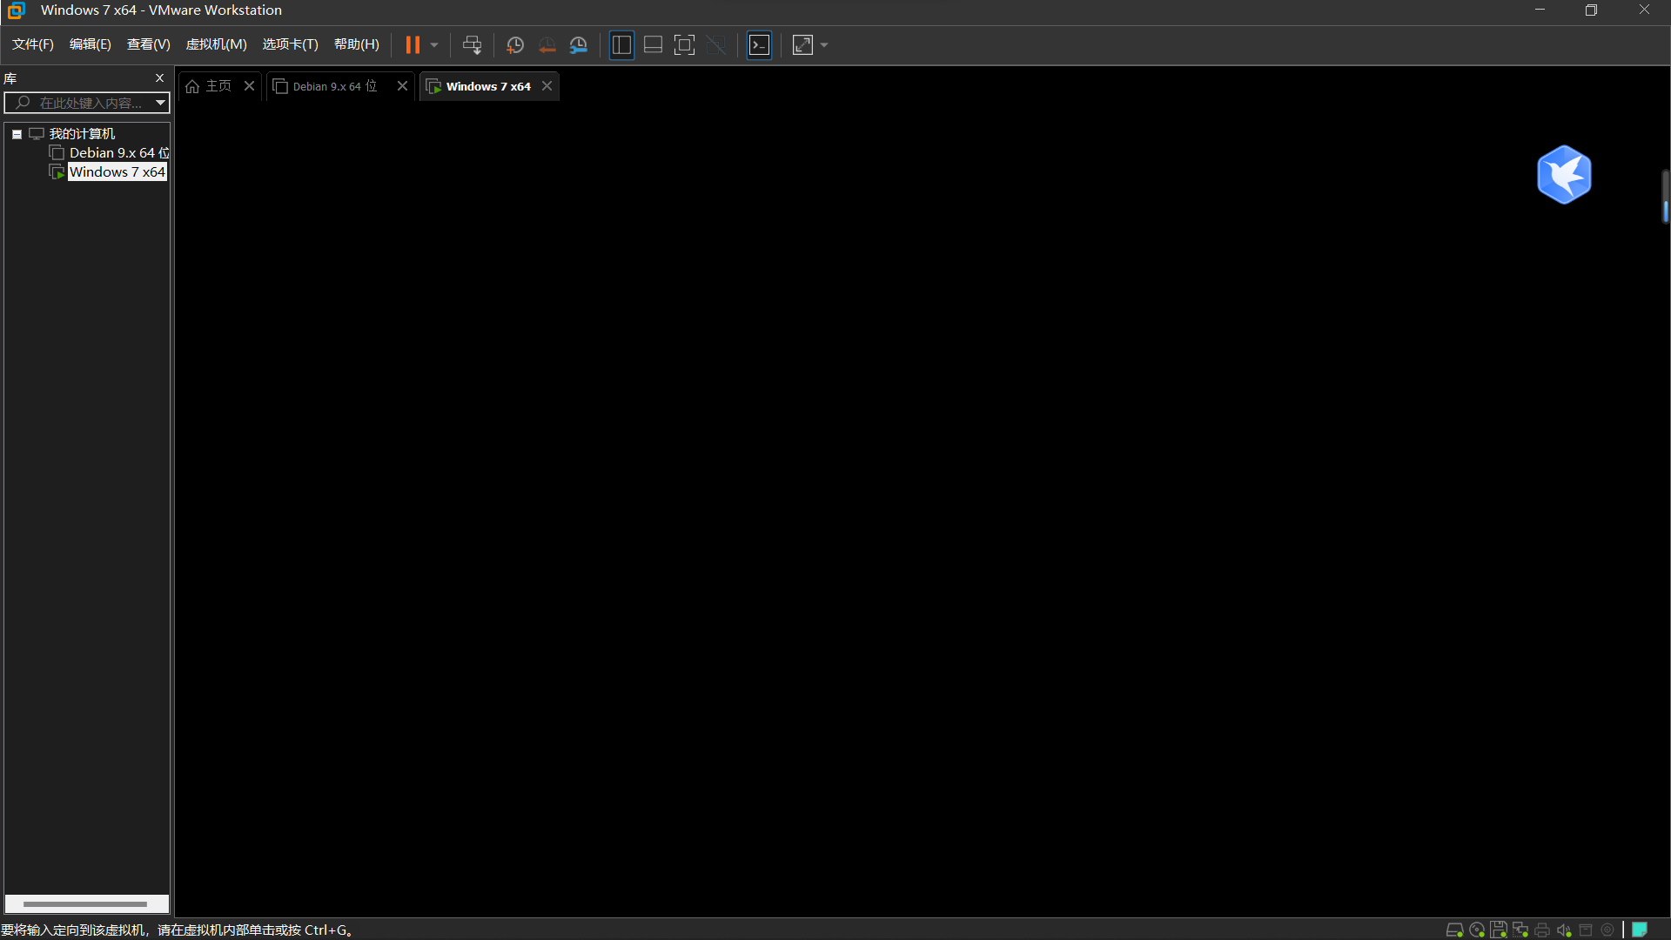The image size is (1671, 940).
Task: Close the 主页 tab
Action: click(x=249, y=86)
